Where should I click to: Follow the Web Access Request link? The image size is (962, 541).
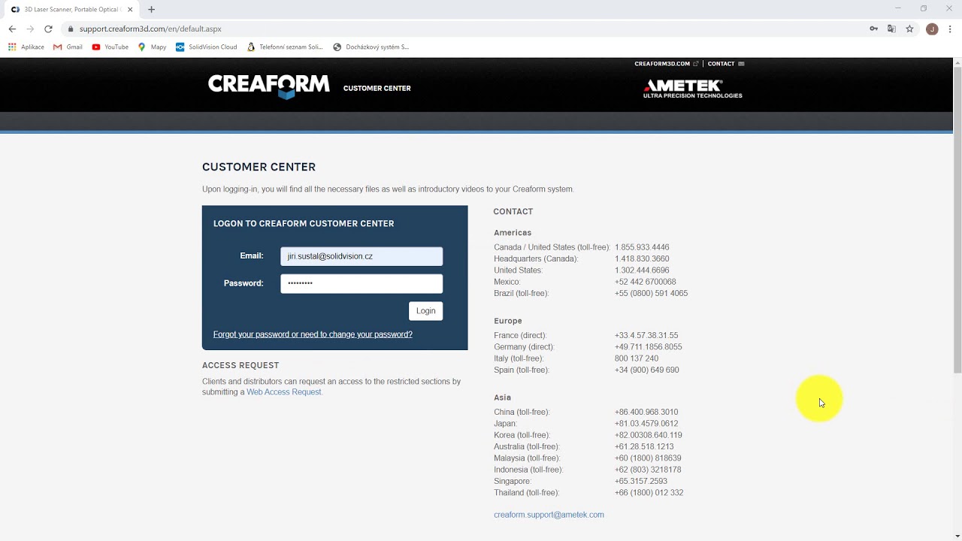pyautogui.click(x=283, y=392)
